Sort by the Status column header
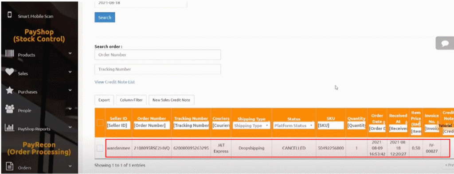 tap(294, 119)
